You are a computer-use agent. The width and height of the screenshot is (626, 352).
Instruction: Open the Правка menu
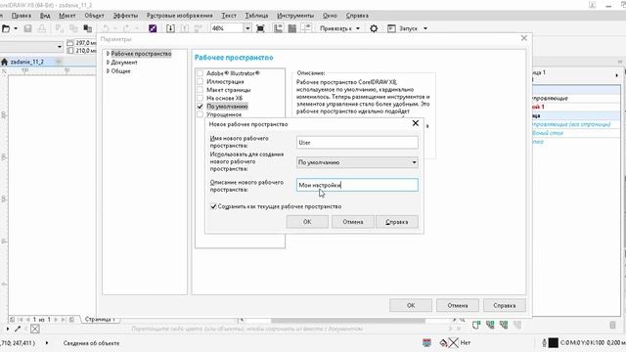point(22,16)
